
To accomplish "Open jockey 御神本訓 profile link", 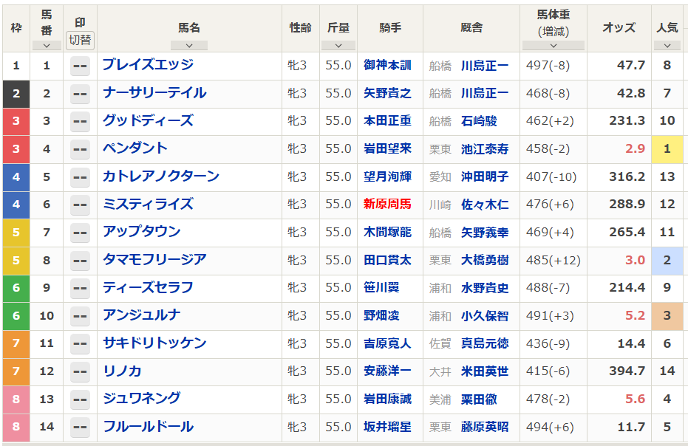I will 387,65.
